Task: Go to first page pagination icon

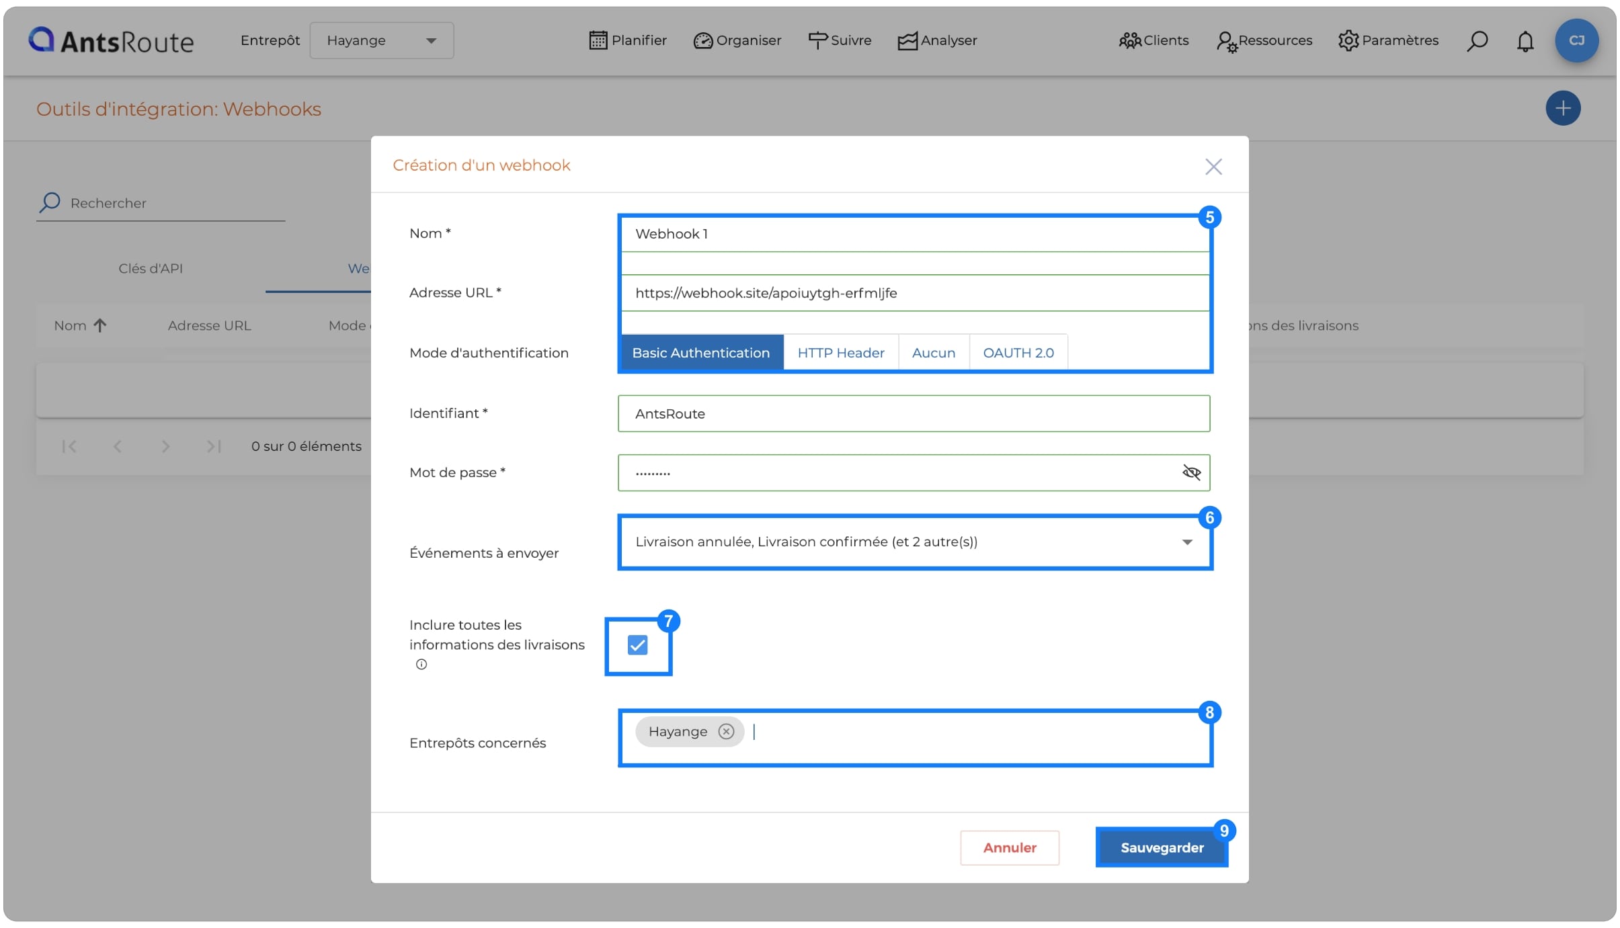Action: click(x=69, y=447)
